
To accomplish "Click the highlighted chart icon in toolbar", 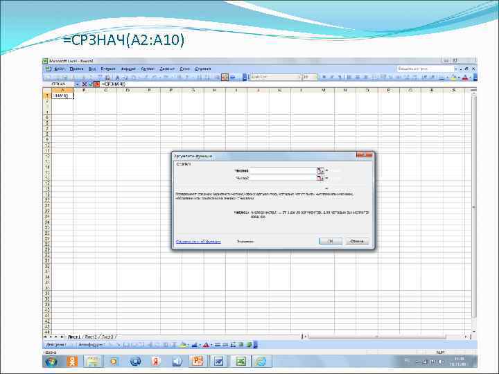I will pyautogui.click(x=225, y=77).
